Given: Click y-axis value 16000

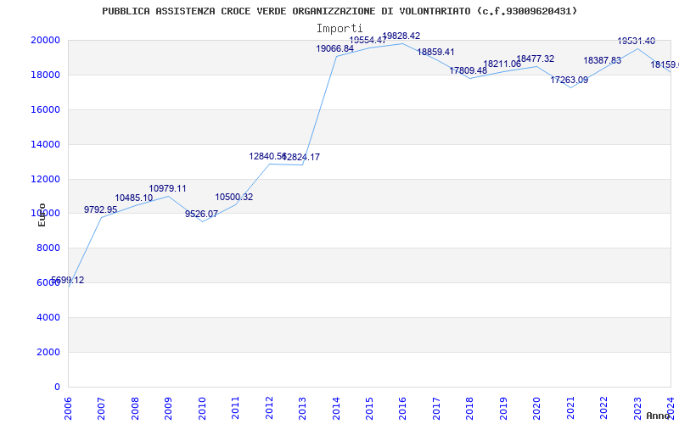Looking at the screenshot, I should (x=45, y=109).
